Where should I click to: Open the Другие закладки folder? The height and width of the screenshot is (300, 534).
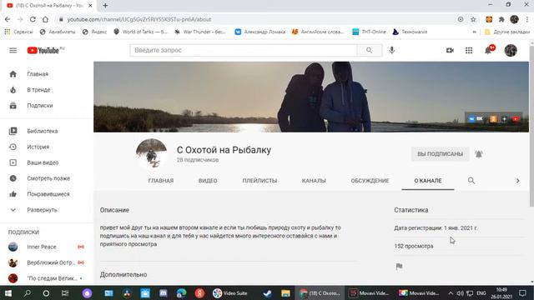(x=507, y=32)
